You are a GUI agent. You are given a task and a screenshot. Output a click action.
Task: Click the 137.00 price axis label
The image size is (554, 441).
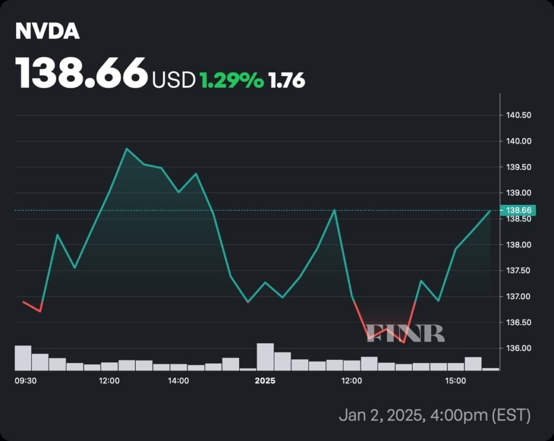[x=518, y=296]
